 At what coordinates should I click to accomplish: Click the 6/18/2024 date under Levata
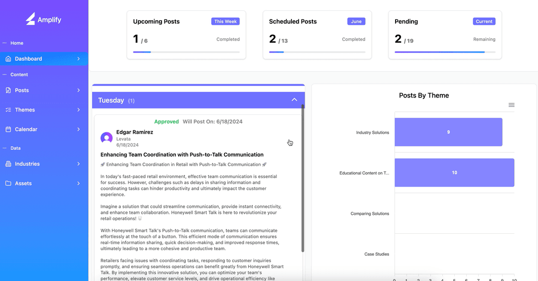tap(128, 145)
